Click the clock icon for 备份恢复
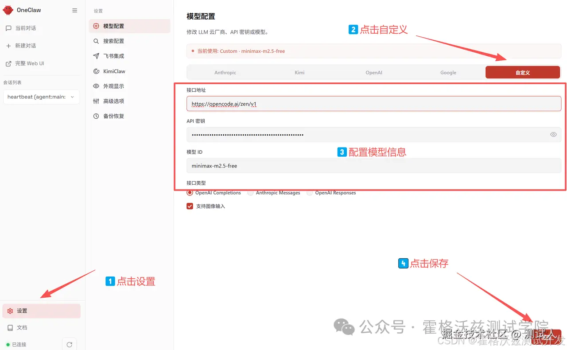 96,116
